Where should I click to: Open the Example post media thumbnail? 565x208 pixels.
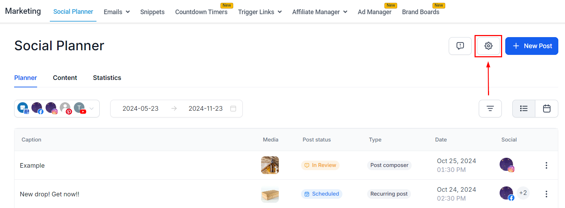click(270, 165)
